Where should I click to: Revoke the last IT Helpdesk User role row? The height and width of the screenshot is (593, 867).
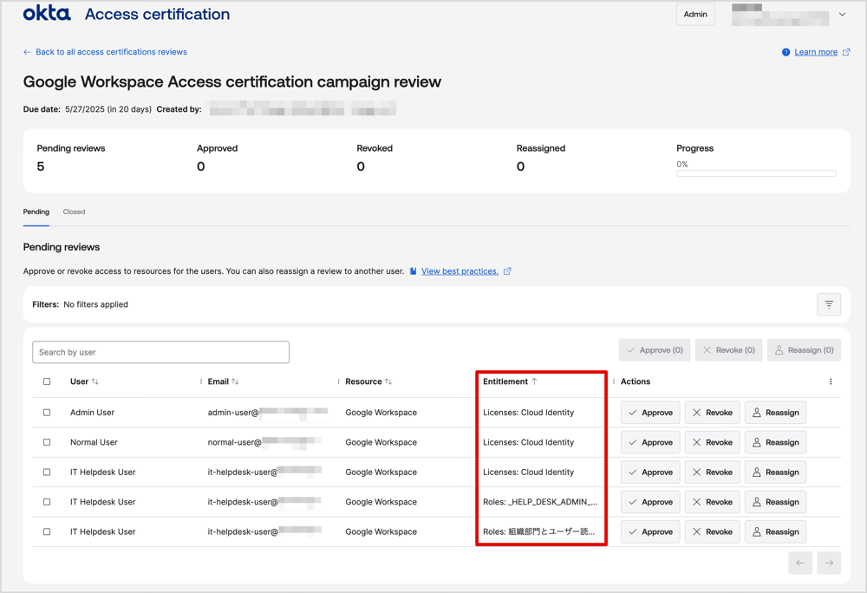(x=712, y=531)
